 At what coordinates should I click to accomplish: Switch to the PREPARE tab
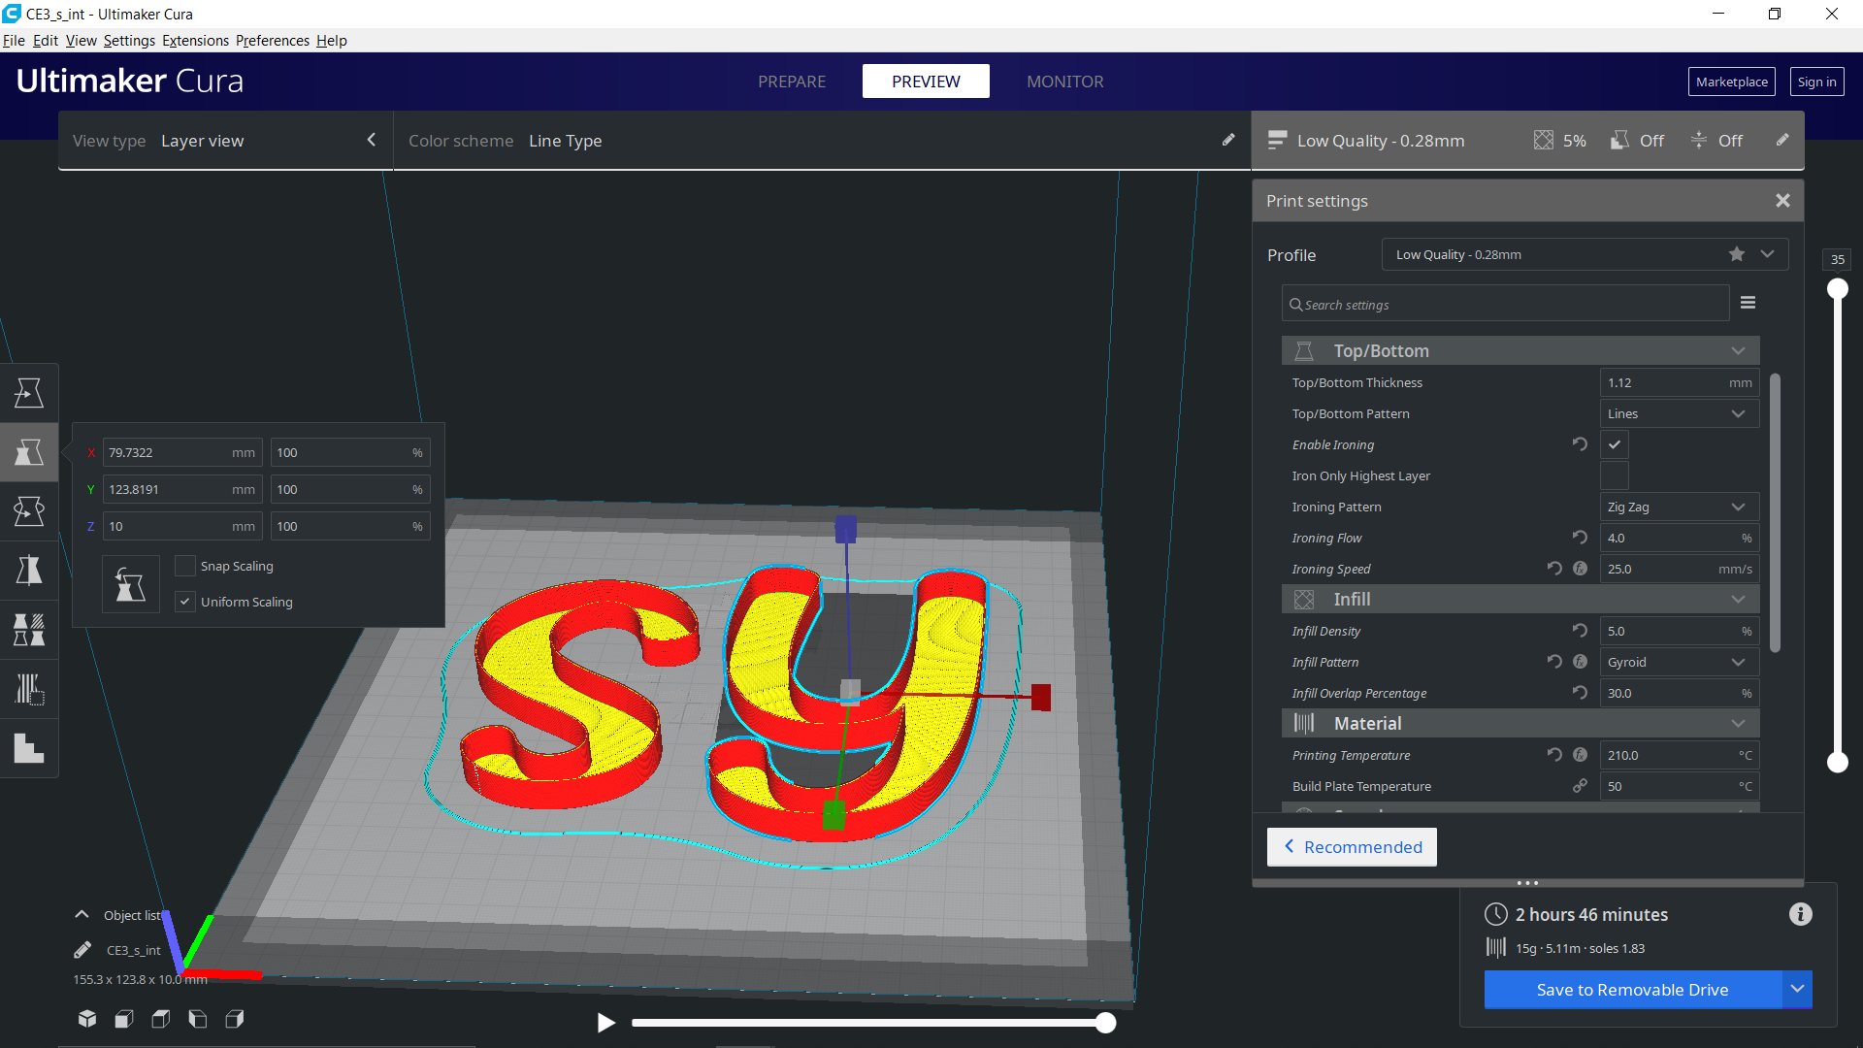point(792,82)
